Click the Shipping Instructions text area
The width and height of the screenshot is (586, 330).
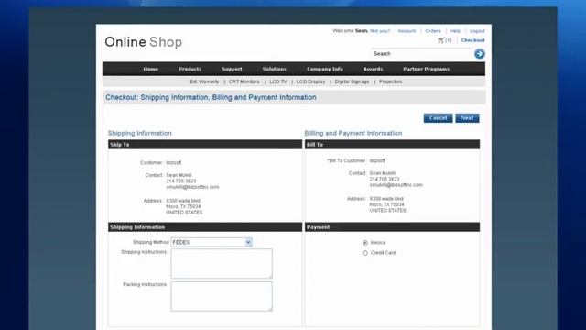222,264
